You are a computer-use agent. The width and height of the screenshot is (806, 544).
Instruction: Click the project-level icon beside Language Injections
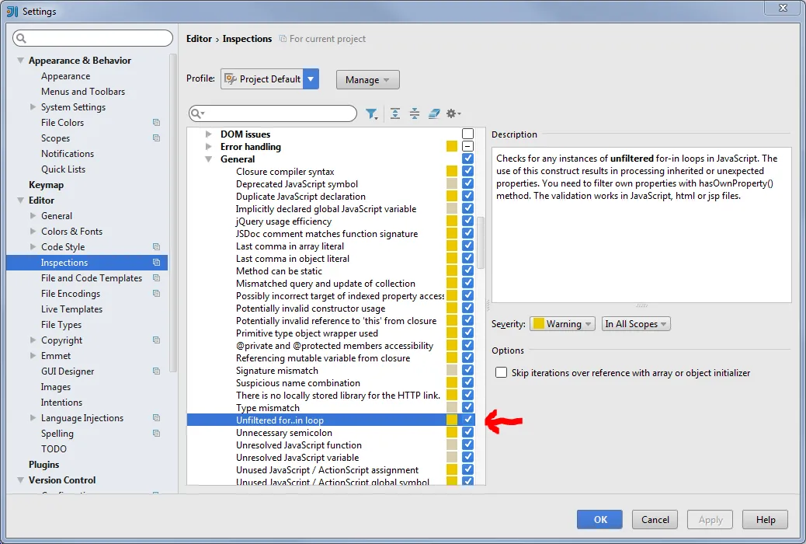156,418
